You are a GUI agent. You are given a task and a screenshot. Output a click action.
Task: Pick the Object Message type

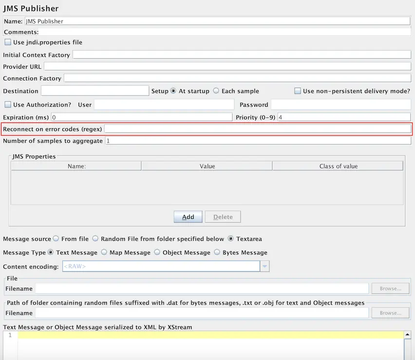[x=157, y=252]
